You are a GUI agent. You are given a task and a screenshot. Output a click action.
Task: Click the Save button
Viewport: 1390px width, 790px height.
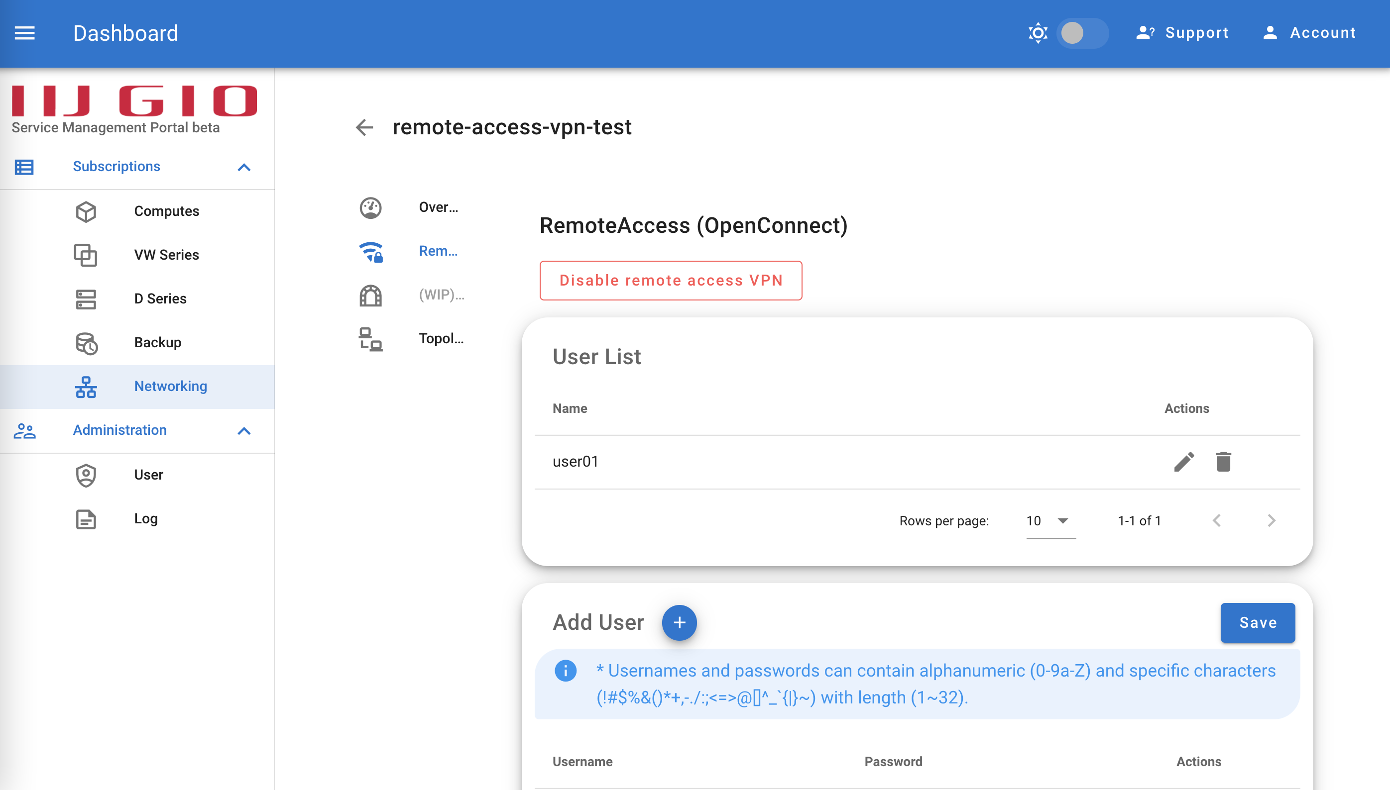click(x=1258, y=622)
